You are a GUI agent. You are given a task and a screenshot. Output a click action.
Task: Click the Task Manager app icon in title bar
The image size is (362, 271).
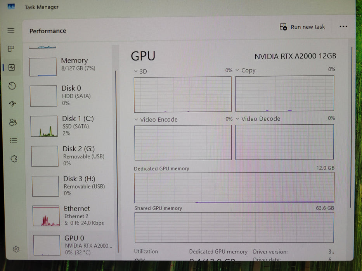[x=11, y=7]
